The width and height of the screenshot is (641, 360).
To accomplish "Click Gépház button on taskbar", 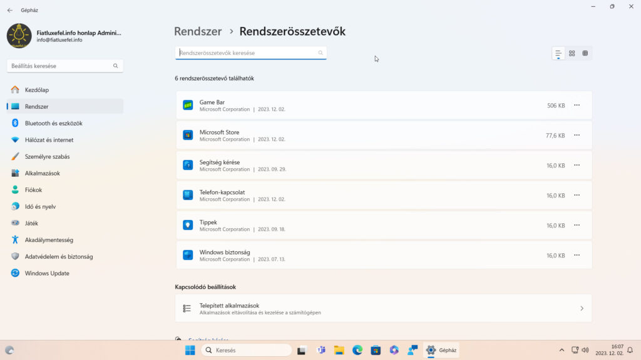I will [x=441, y=350].
